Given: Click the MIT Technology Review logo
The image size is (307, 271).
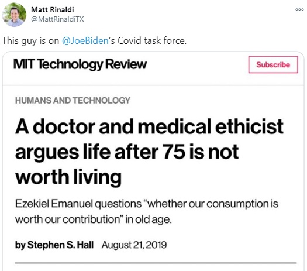Looking at the screenshot, I should 80,64.
